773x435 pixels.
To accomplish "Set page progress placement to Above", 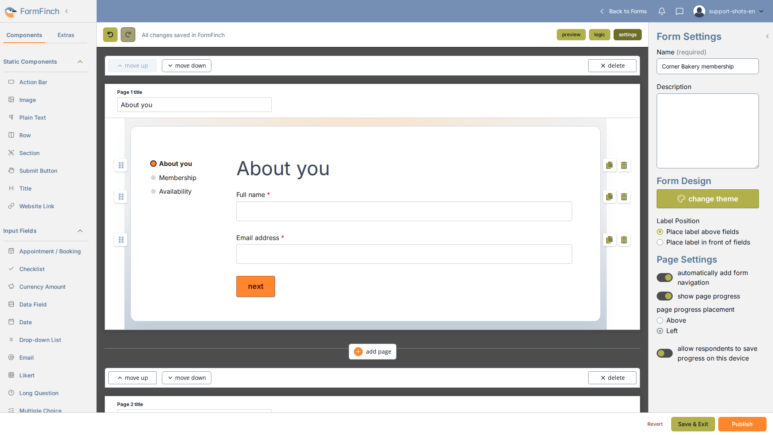I will click(660, 320).
